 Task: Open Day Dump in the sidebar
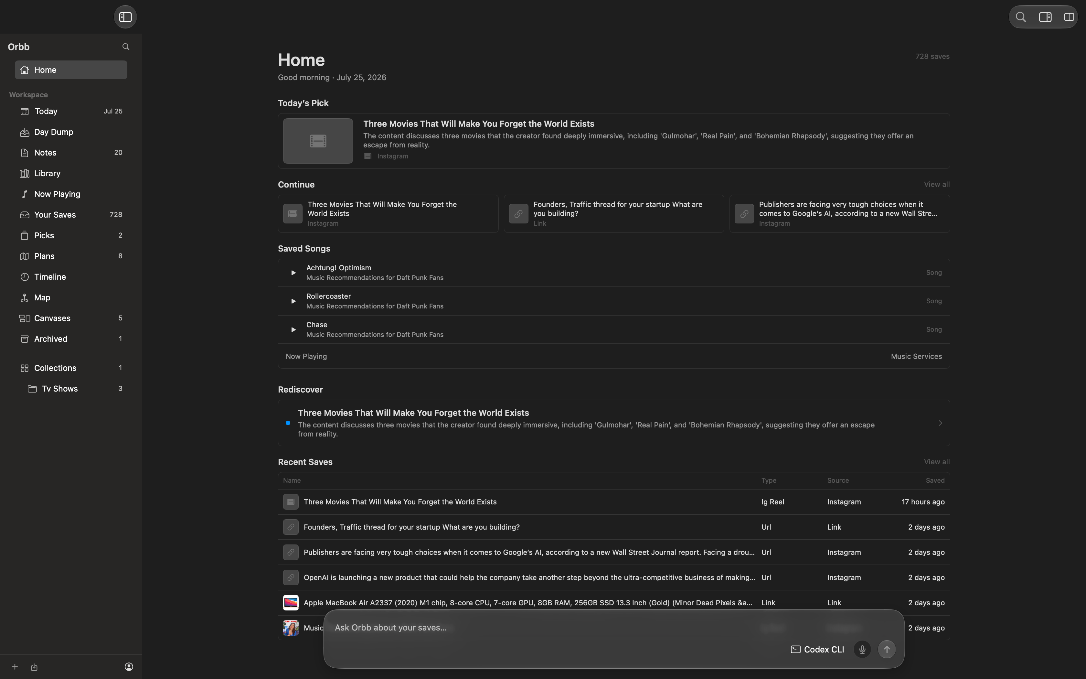[x=71, y=132]
